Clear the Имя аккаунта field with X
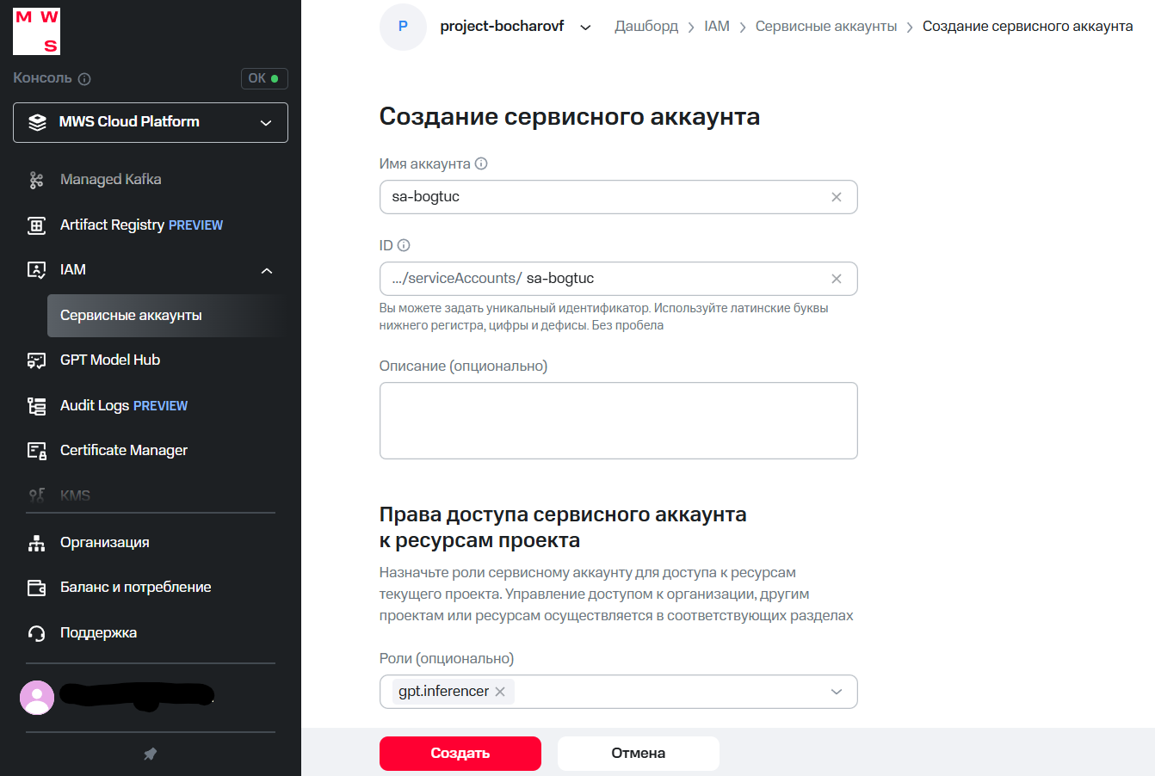1155x776 pixels. pyautogui.click(x=837, y=197)
